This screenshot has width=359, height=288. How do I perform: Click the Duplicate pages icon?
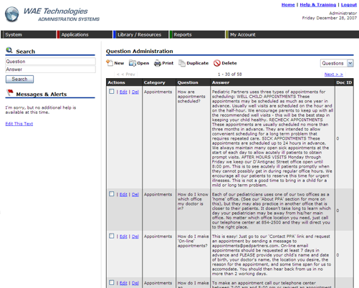point(182,63)
